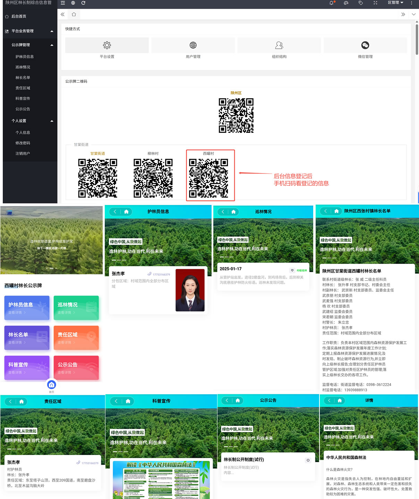Open 责任区域 card on mobile page

(76, 338)
